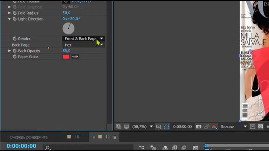This screenshot has width=269, height=151.
Task: Click the Render property label
Action: pos(24,39)
